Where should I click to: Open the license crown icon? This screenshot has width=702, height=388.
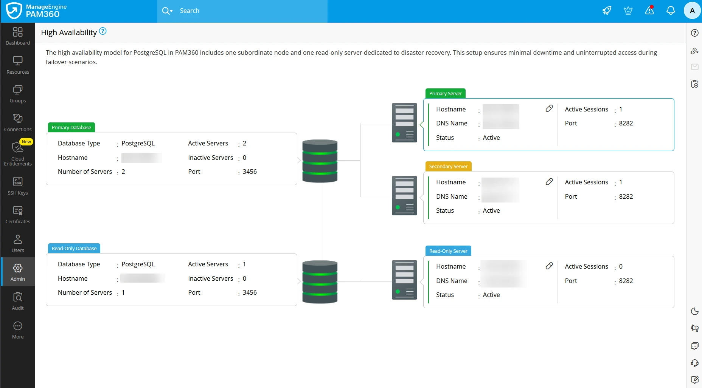pyautogui.click(x=628, y=10)
